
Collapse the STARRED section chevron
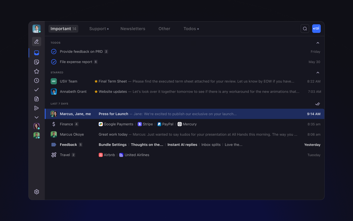click(318, 72)
